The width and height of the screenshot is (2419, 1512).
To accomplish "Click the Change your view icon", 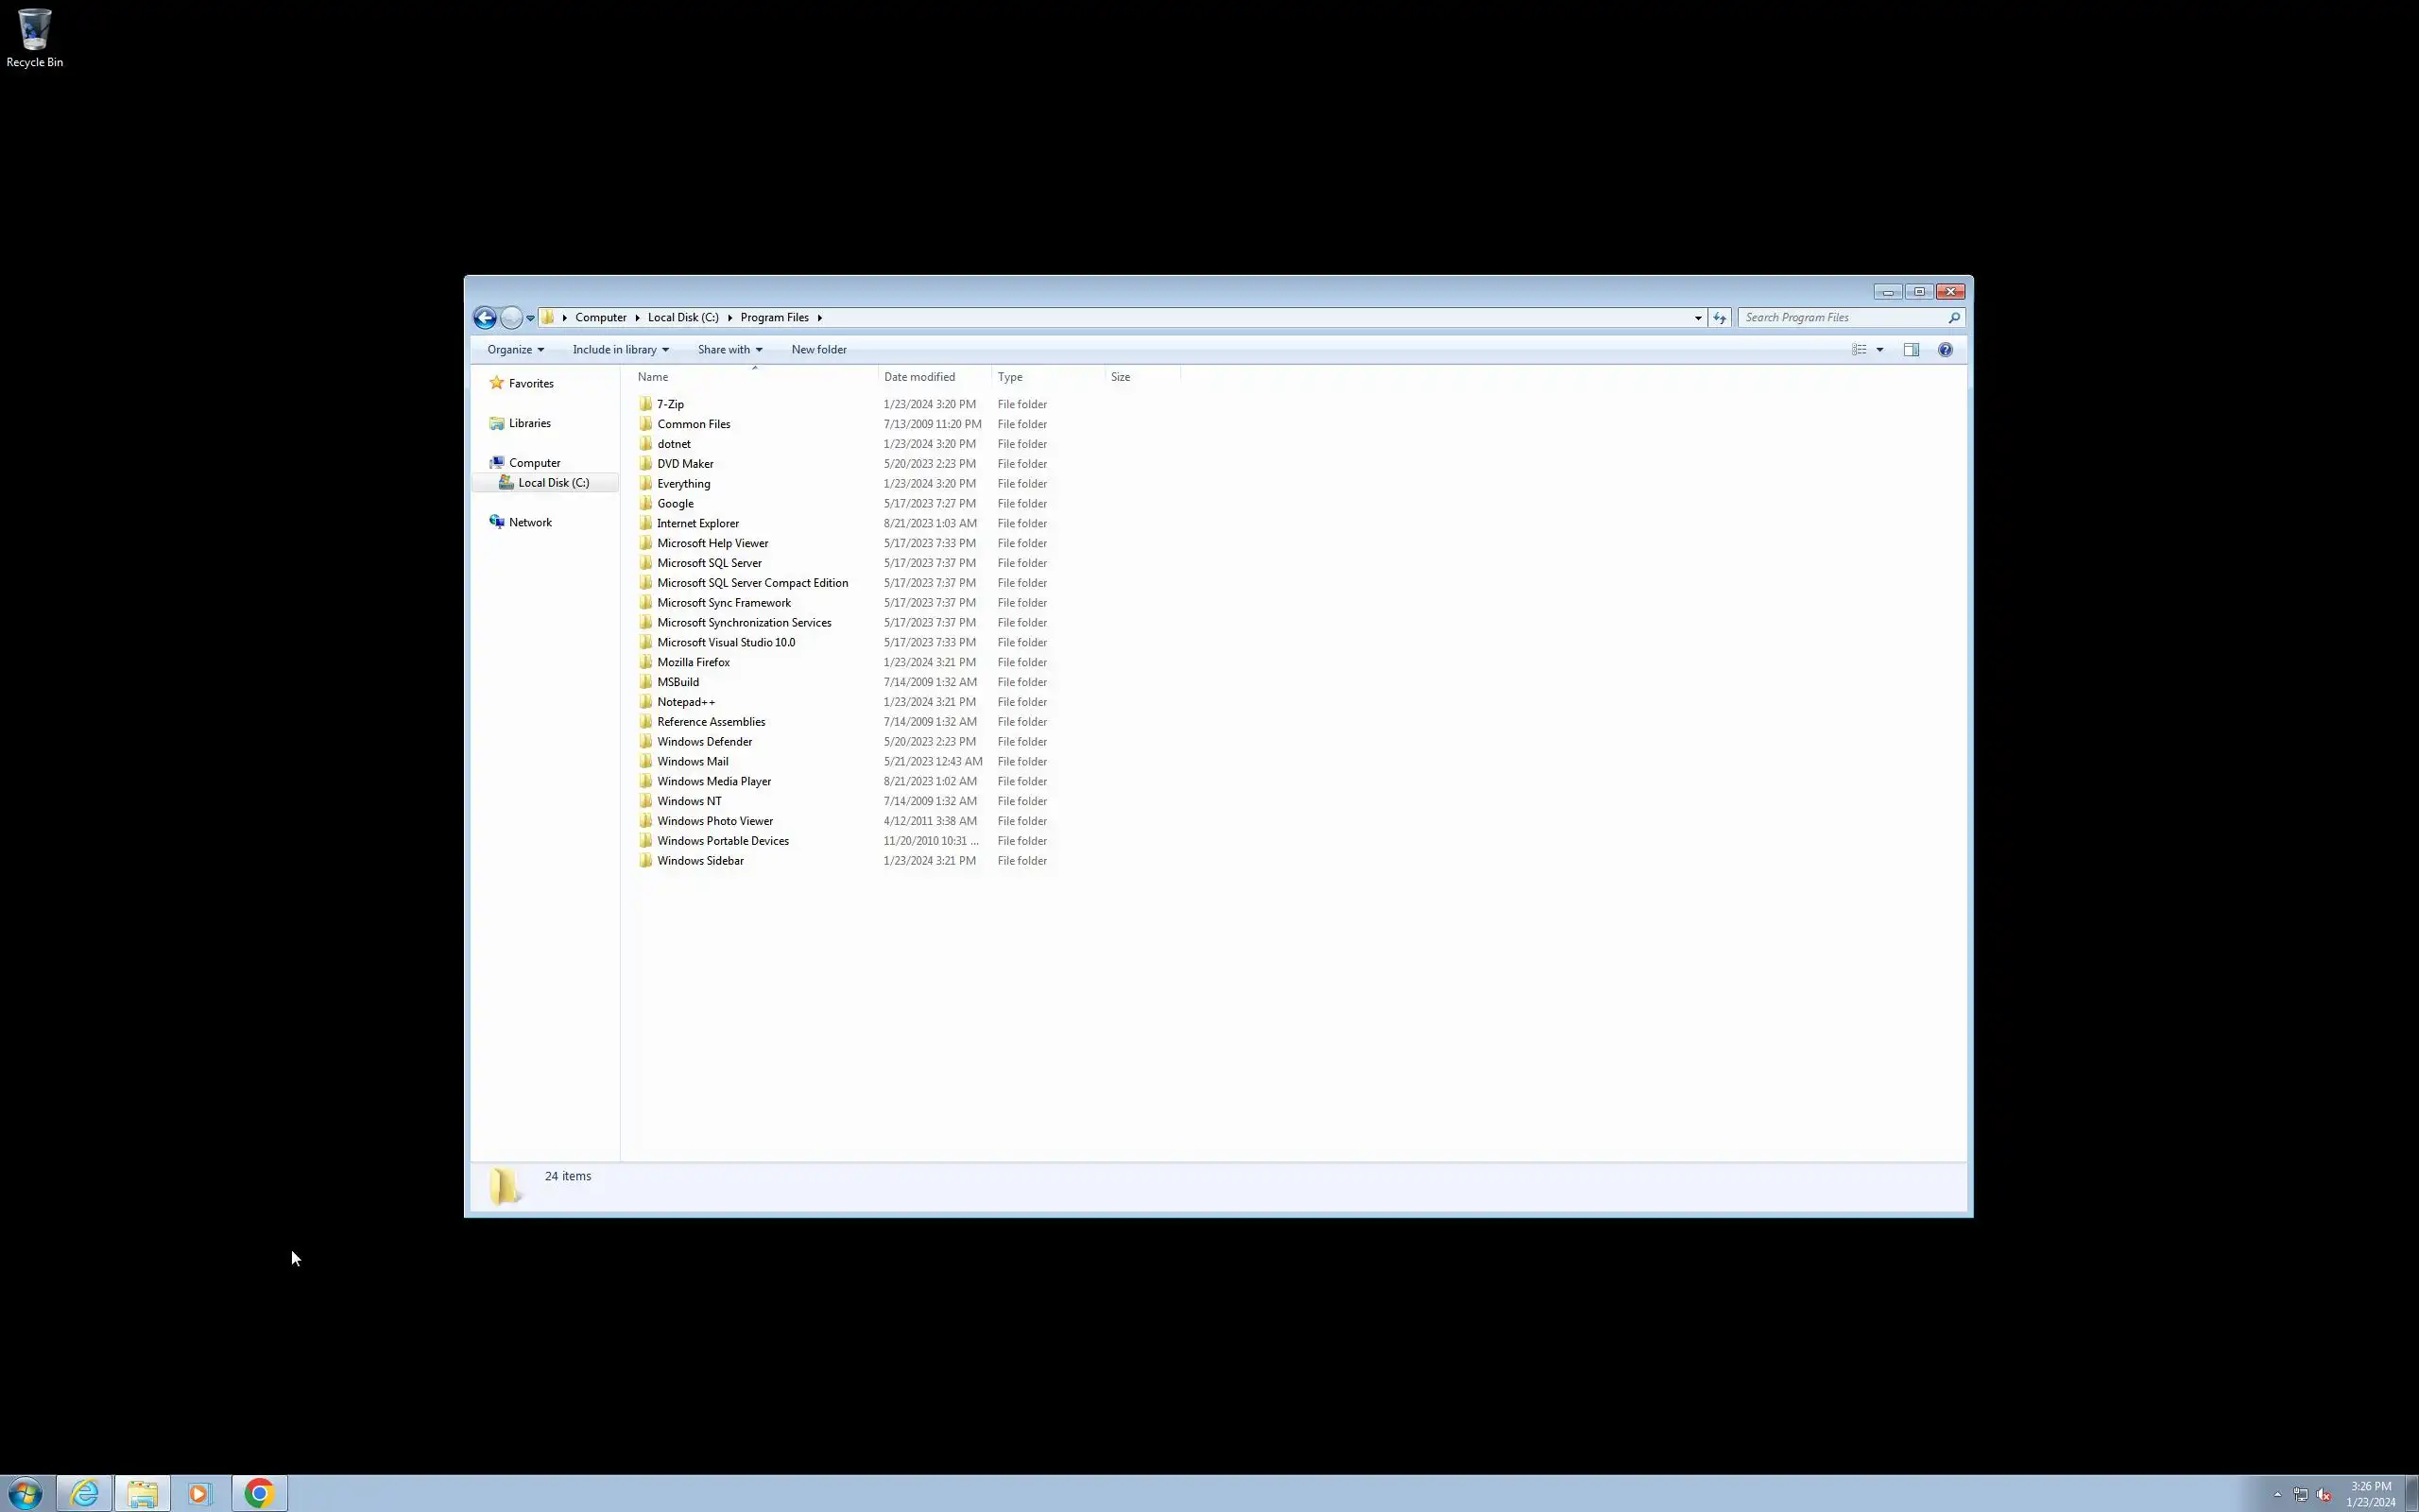I will tap(1860, 350).
